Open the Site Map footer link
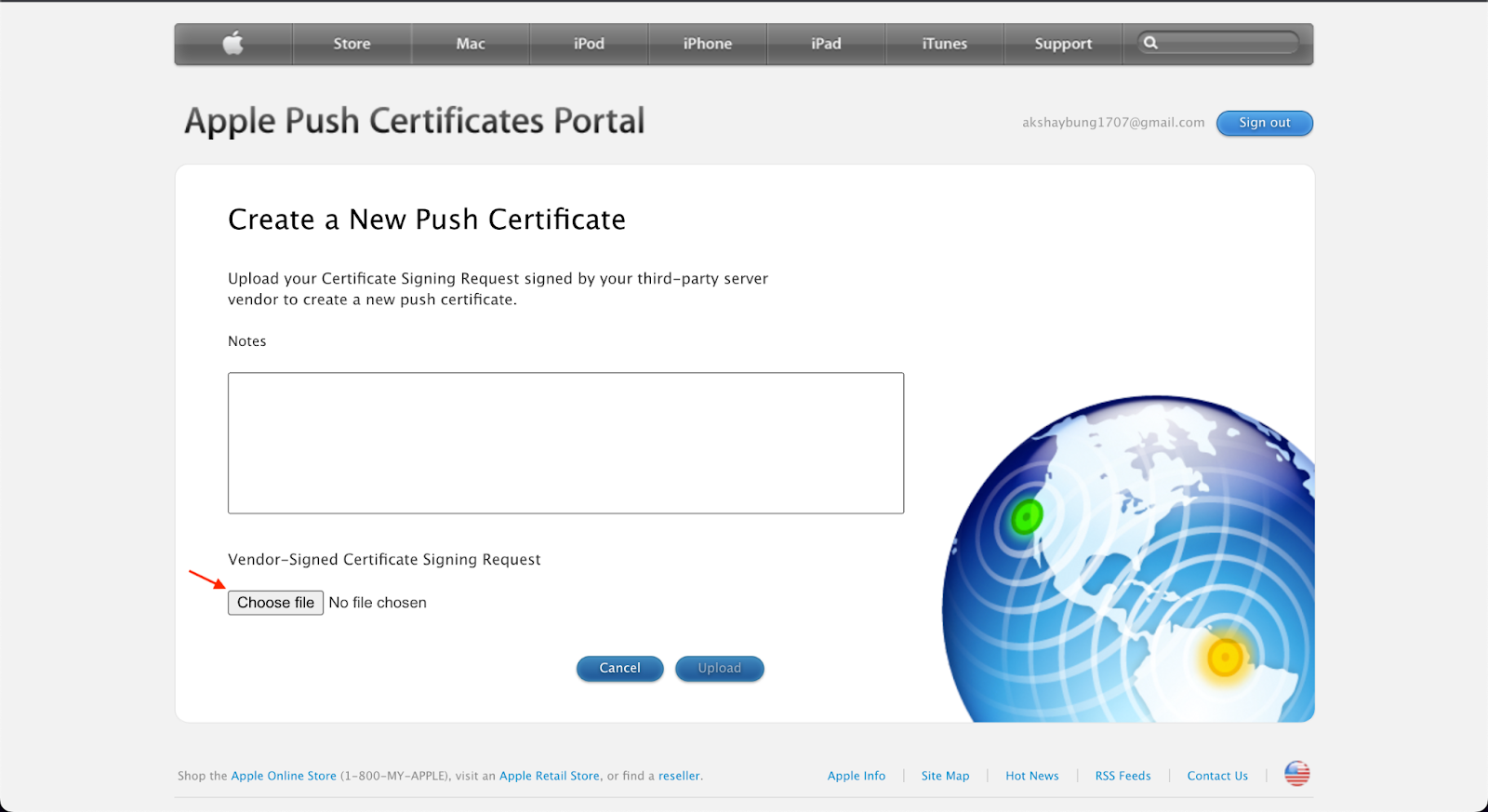Image resolution: width=1488 pixels, height=812 pixels. point(945,776)
